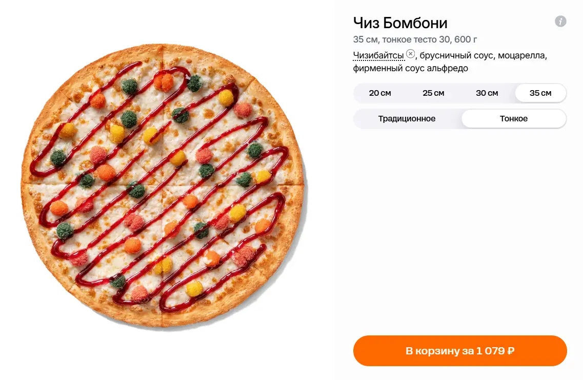Select the 35 см size segment

point(540,93)
